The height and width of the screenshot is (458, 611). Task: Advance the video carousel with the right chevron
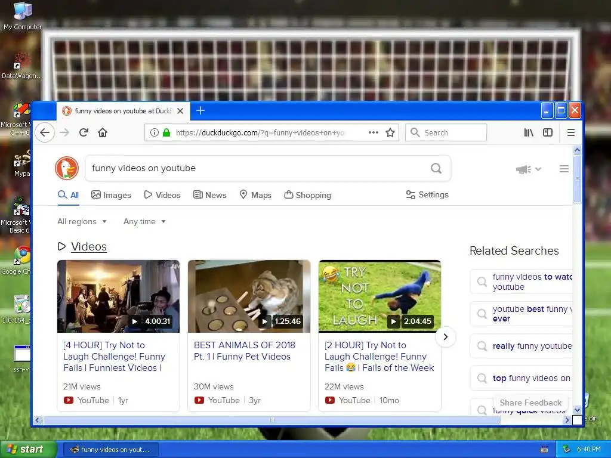pyautogui.click(x=445, y=337)
